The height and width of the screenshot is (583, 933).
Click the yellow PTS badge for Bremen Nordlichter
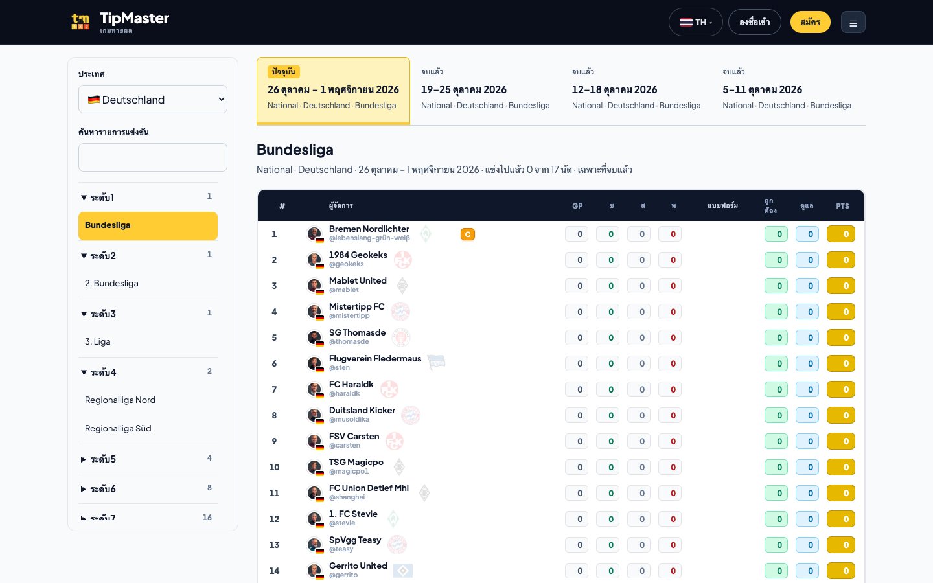841,234
